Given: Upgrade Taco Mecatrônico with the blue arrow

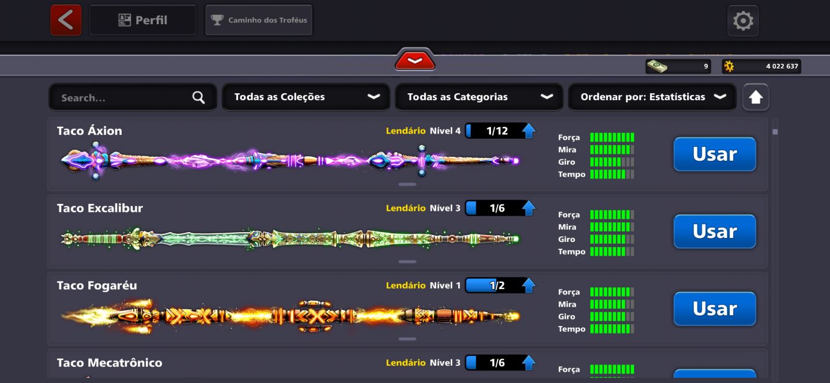Looking at the screenshot, I should click(x=529, y=362).
